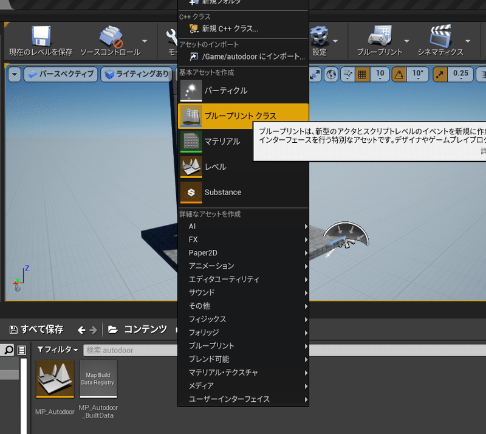
Task: Expand the Paper2D submenu
Action: (244, 253)
